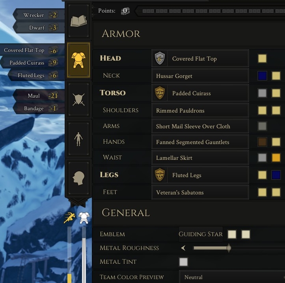Open the Lamellar Skirt waist selector

pos(200,157)
